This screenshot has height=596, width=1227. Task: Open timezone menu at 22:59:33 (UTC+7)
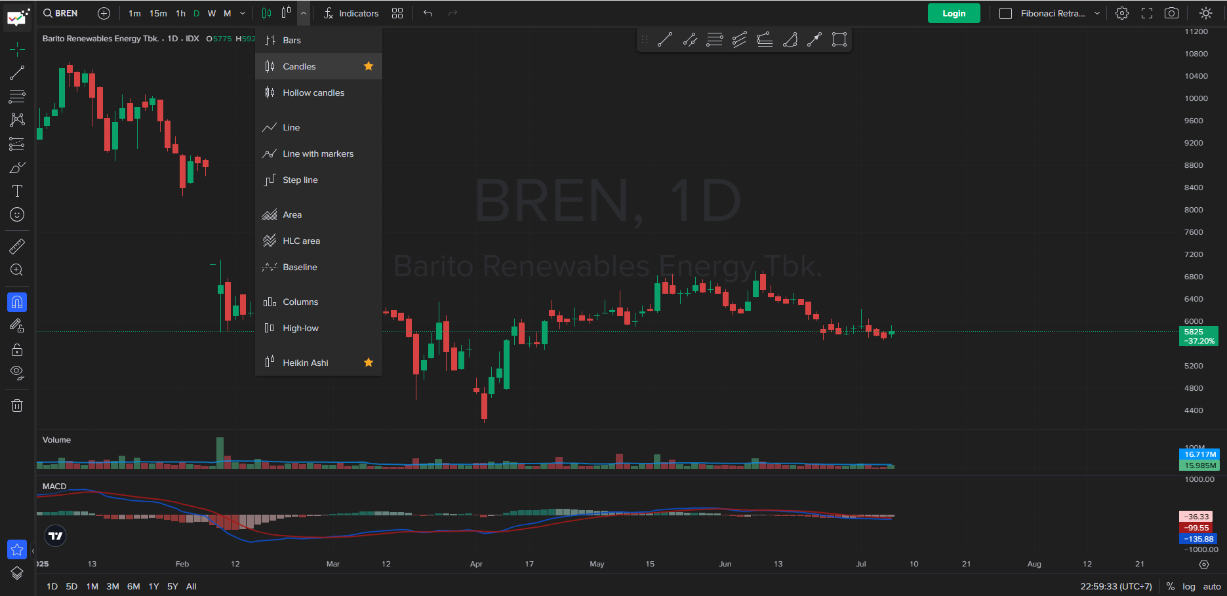click(x=1116, y=586)
